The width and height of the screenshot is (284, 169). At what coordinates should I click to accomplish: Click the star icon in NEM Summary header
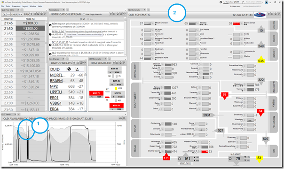point(114,63)
